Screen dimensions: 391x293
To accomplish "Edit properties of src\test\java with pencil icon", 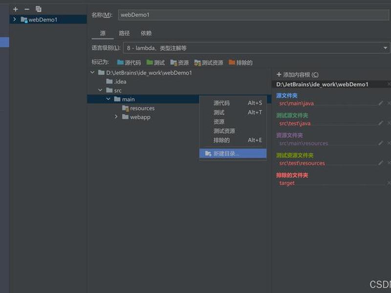I will [x=381, y=123].
